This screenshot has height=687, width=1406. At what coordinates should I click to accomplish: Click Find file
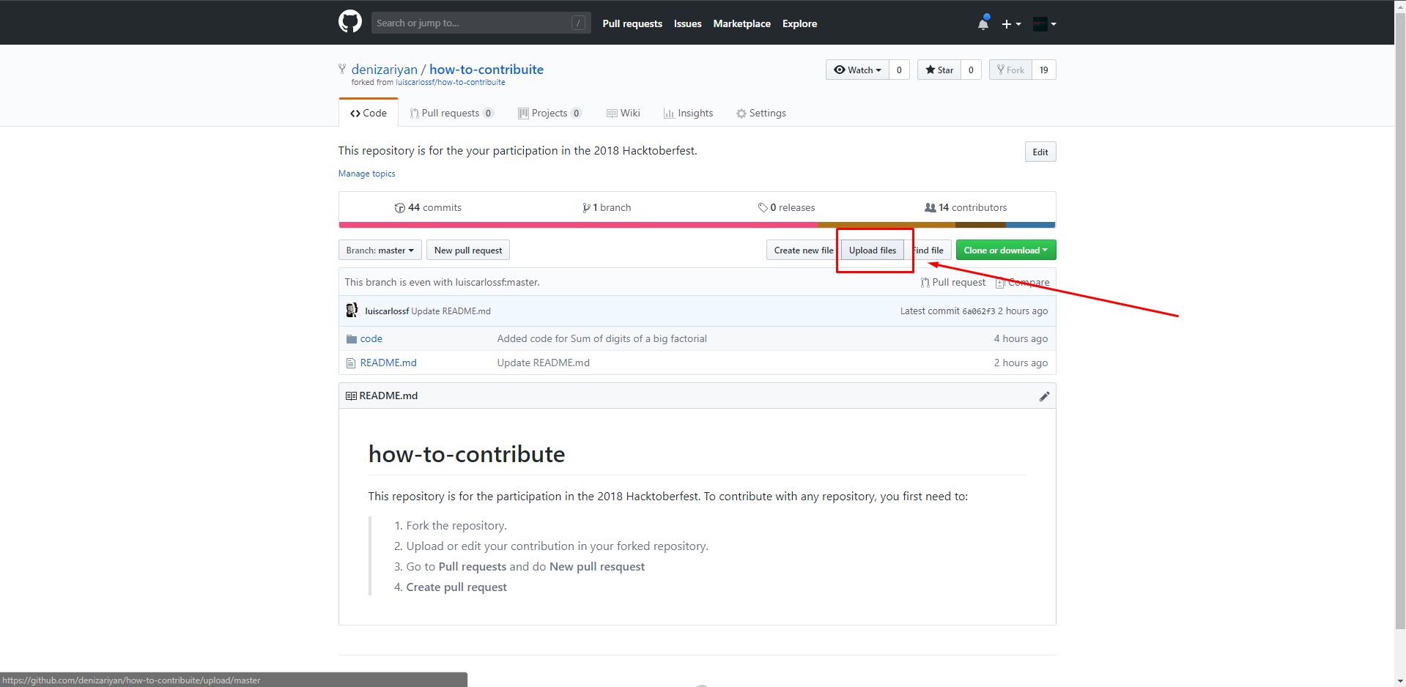pyautogui.click(x=928, y=250)
